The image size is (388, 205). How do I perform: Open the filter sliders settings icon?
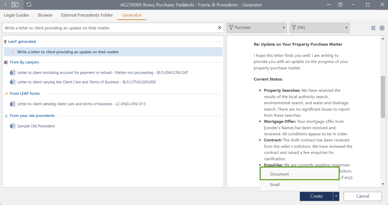click(x=373, y=28)
